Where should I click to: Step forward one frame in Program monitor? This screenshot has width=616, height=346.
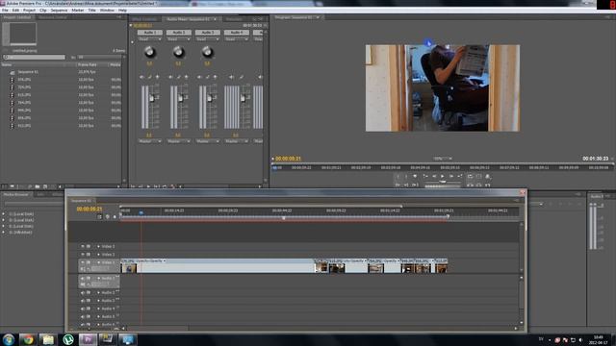pyautogui.click(x=451, y=177)
